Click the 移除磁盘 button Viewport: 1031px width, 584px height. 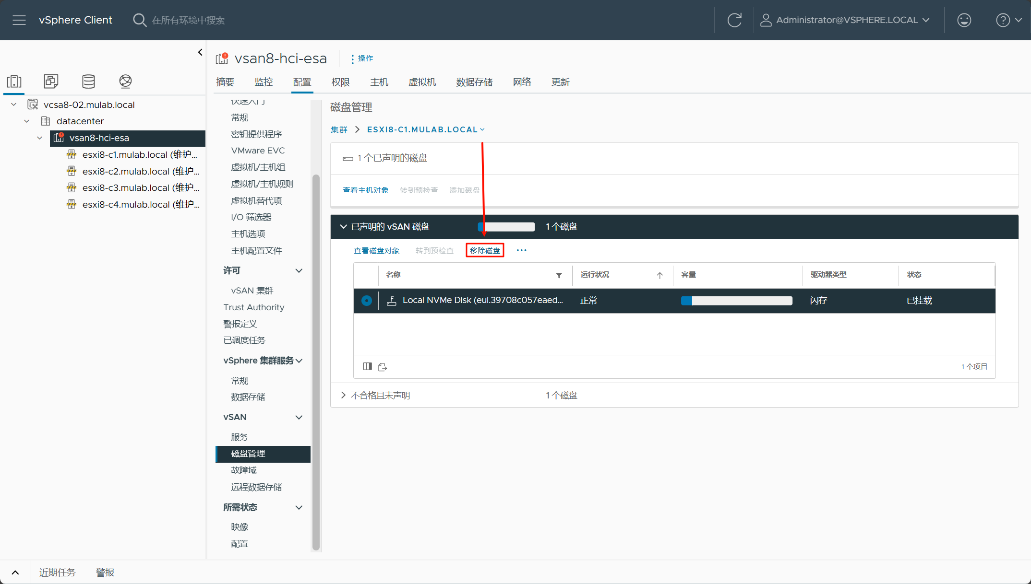click(x=485, y=250)
